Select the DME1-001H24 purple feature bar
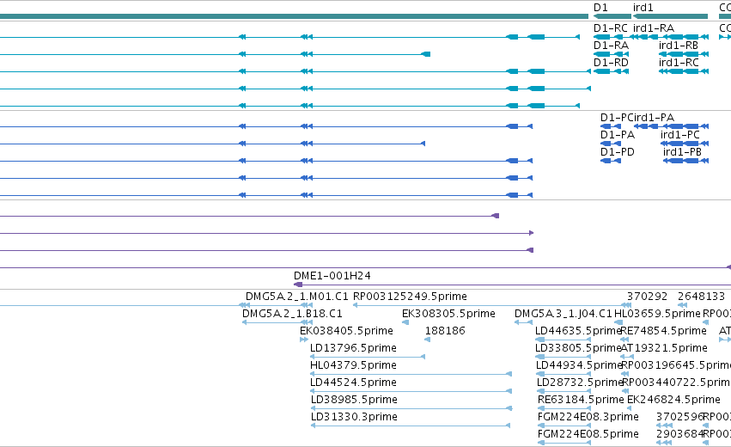This screenshot has height=447, width=731. coord(512,285)
